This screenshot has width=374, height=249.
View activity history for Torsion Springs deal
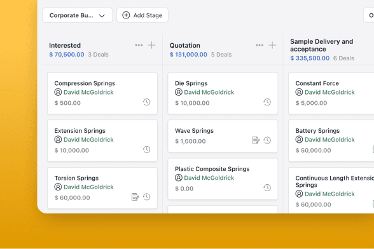pos(147,197)
